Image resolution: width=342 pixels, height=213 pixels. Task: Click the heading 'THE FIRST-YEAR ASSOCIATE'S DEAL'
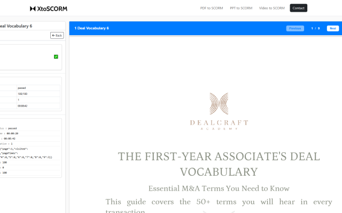219,157
